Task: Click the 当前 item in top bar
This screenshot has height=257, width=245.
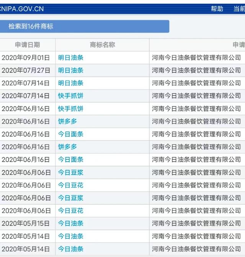Action: click(239, 8)
